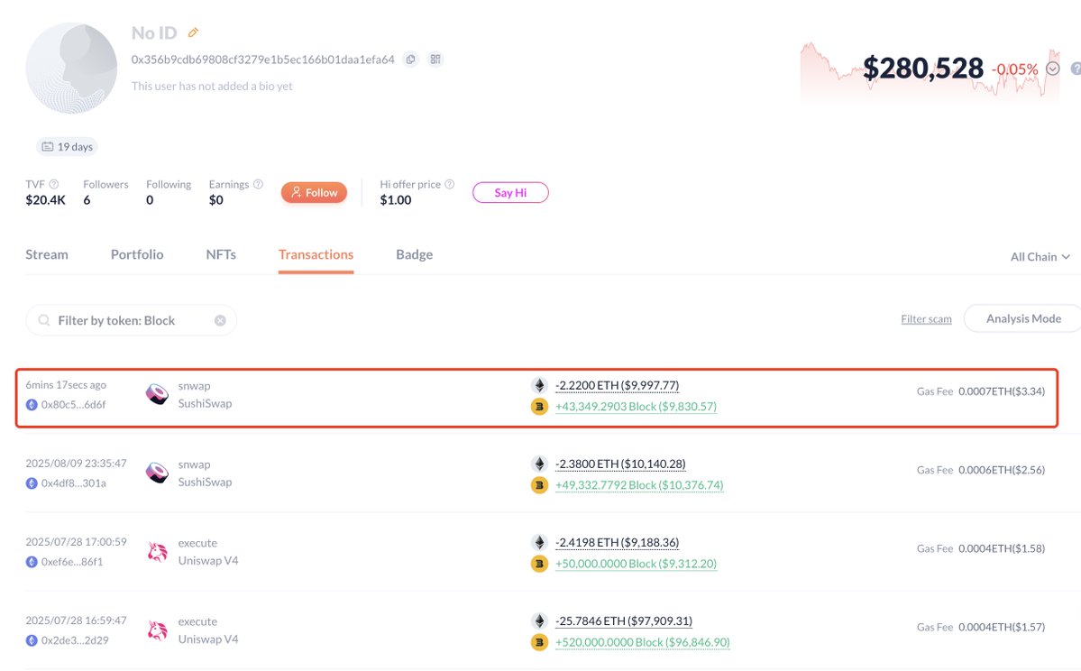Click the Say Hi button
Viewport: 1081px width, 671px height.
(510, 192)
